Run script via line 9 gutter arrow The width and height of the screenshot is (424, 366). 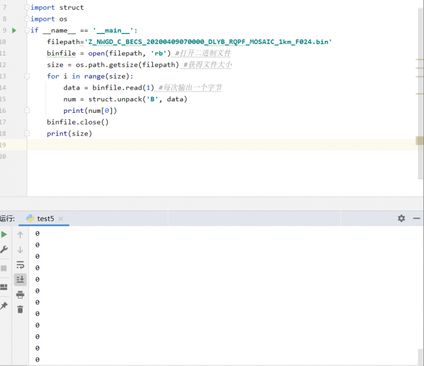coord(14,30)
